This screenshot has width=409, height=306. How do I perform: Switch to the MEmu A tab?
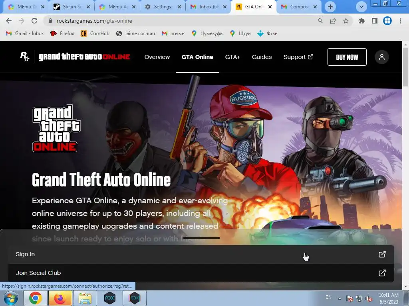tap(117, 7)
